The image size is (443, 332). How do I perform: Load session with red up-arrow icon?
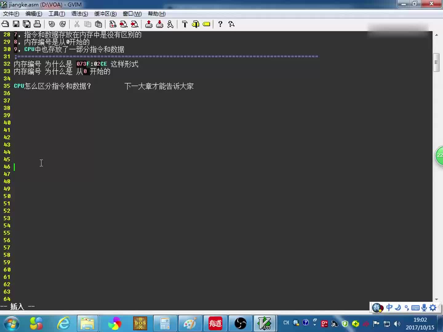[149, 24]
